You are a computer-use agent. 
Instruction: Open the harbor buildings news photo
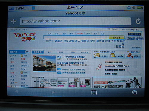click(x=44, y=63)
